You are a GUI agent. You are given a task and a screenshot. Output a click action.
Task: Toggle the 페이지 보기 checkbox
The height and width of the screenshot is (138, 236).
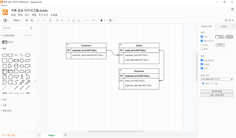pyautogui.click(x=202, y=41)
